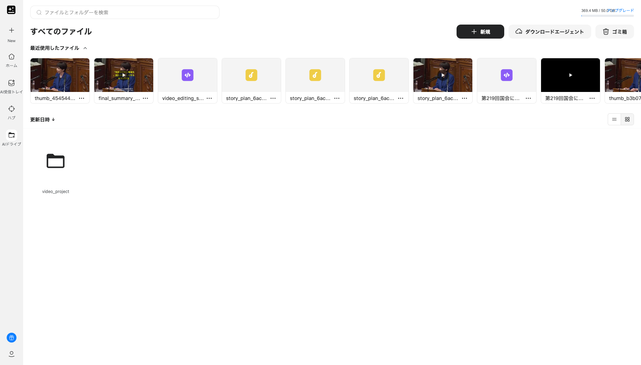Open options menu for final_summary file
This screenshot has width=641, height=365.
146,98
